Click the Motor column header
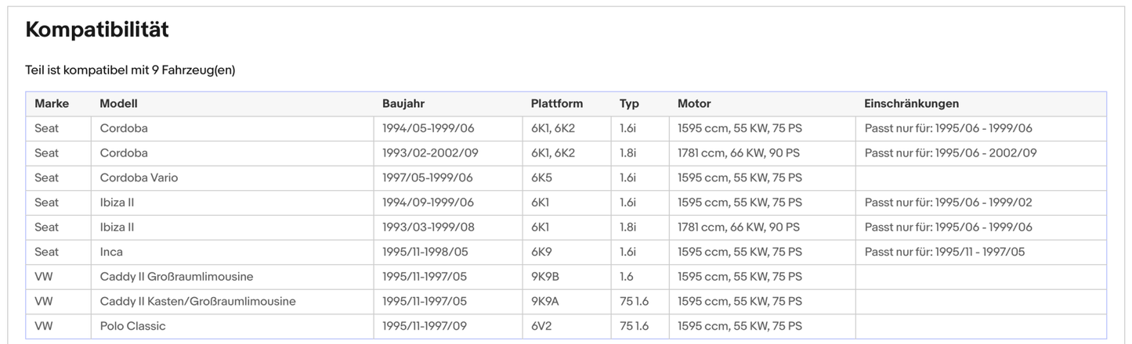The width and height of the screenshot is (1132, 344). [694, 104]
